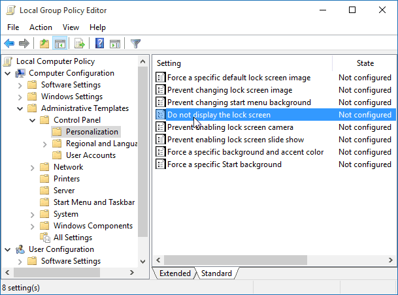Collapse the Computer Configuration node
Viewport: 398px width, 295px height.
pos(8,74)
